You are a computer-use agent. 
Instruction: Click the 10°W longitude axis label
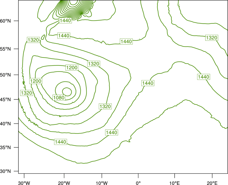click(102, 183)
